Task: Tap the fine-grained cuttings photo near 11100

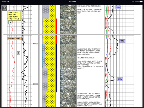Action: [x=68, y=56]
